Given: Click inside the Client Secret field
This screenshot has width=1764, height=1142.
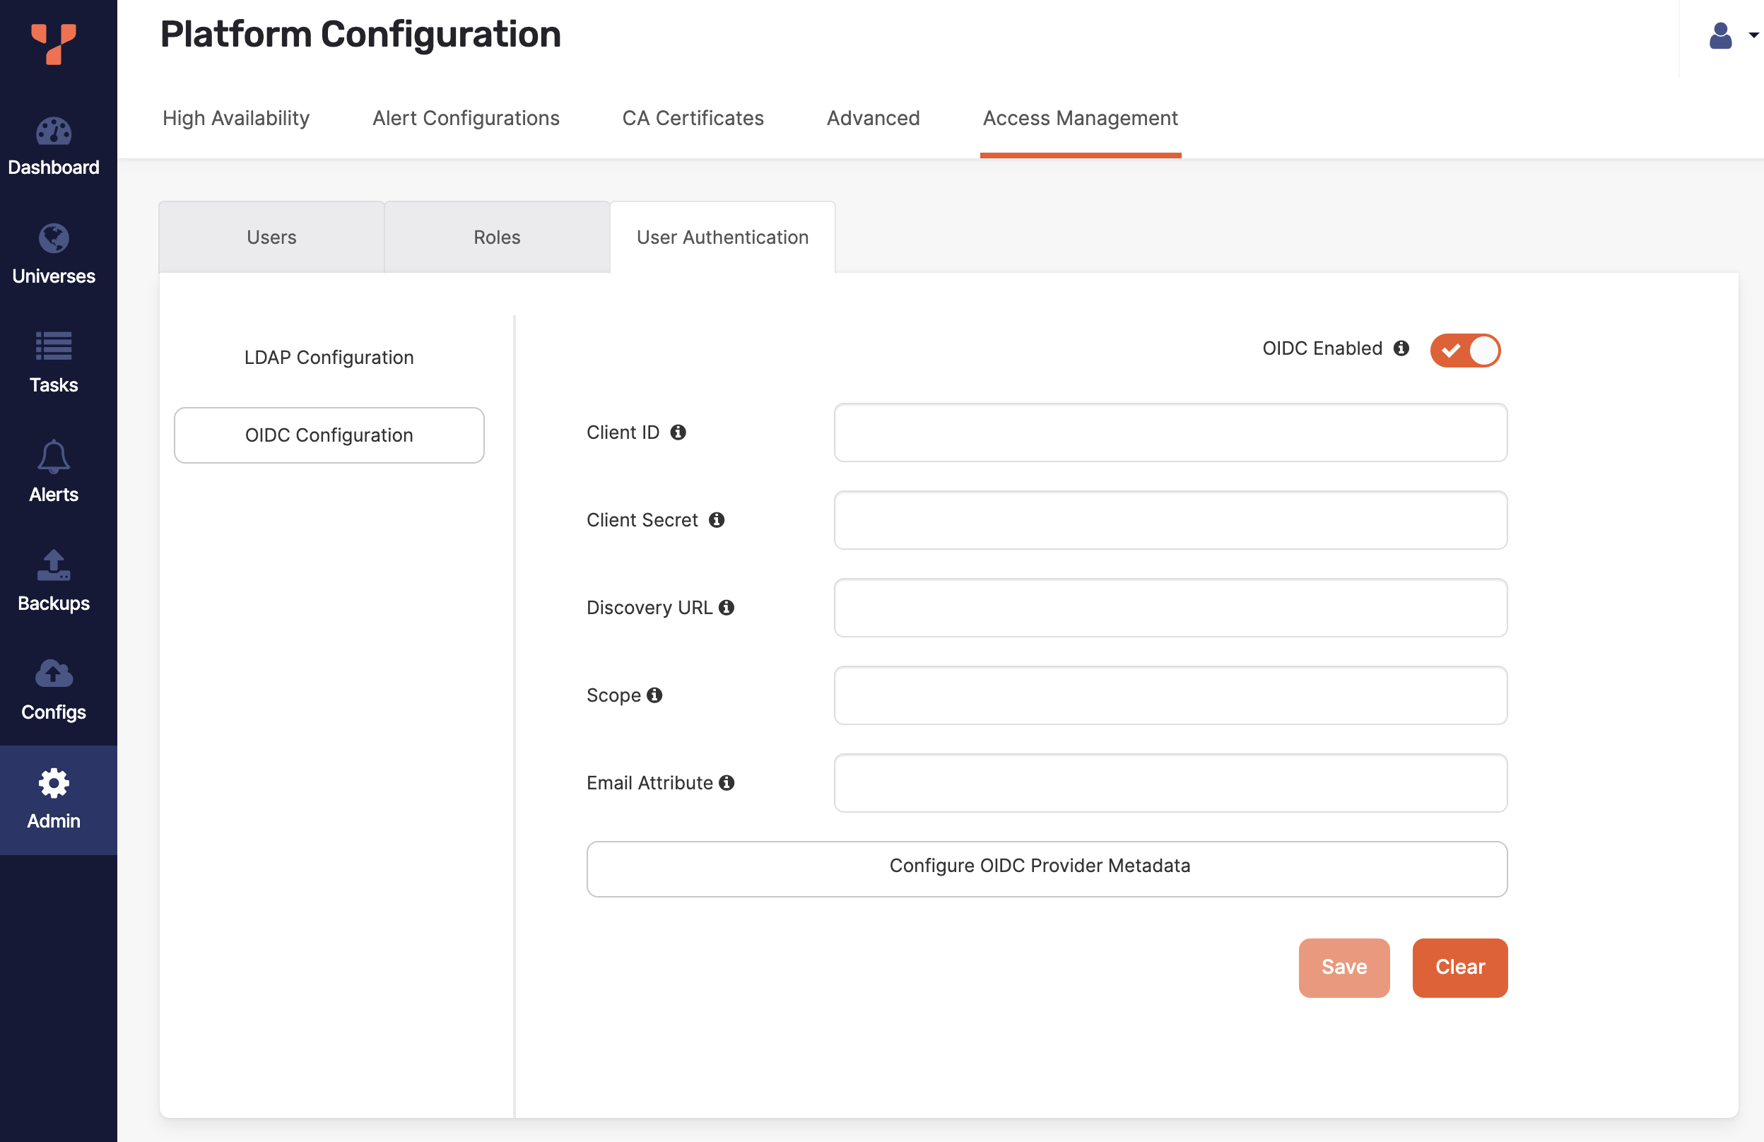Looking at the screenshot, I should click(x=1170, y=519).
